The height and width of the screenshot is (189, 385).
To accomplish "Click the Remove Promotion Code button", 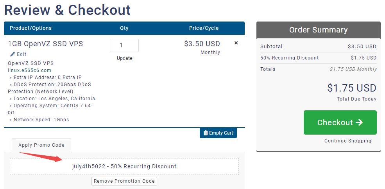I will tap(124, 181).
